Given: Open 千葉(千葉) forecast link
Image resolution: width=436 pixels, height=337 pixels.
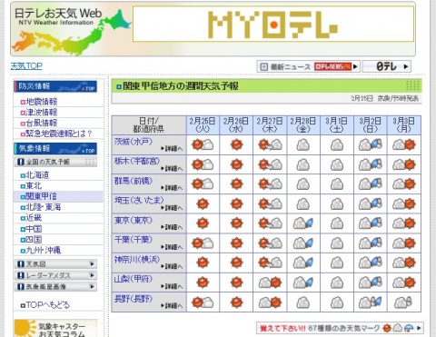Looking at the screenshot, I should (x=134, y=240).
